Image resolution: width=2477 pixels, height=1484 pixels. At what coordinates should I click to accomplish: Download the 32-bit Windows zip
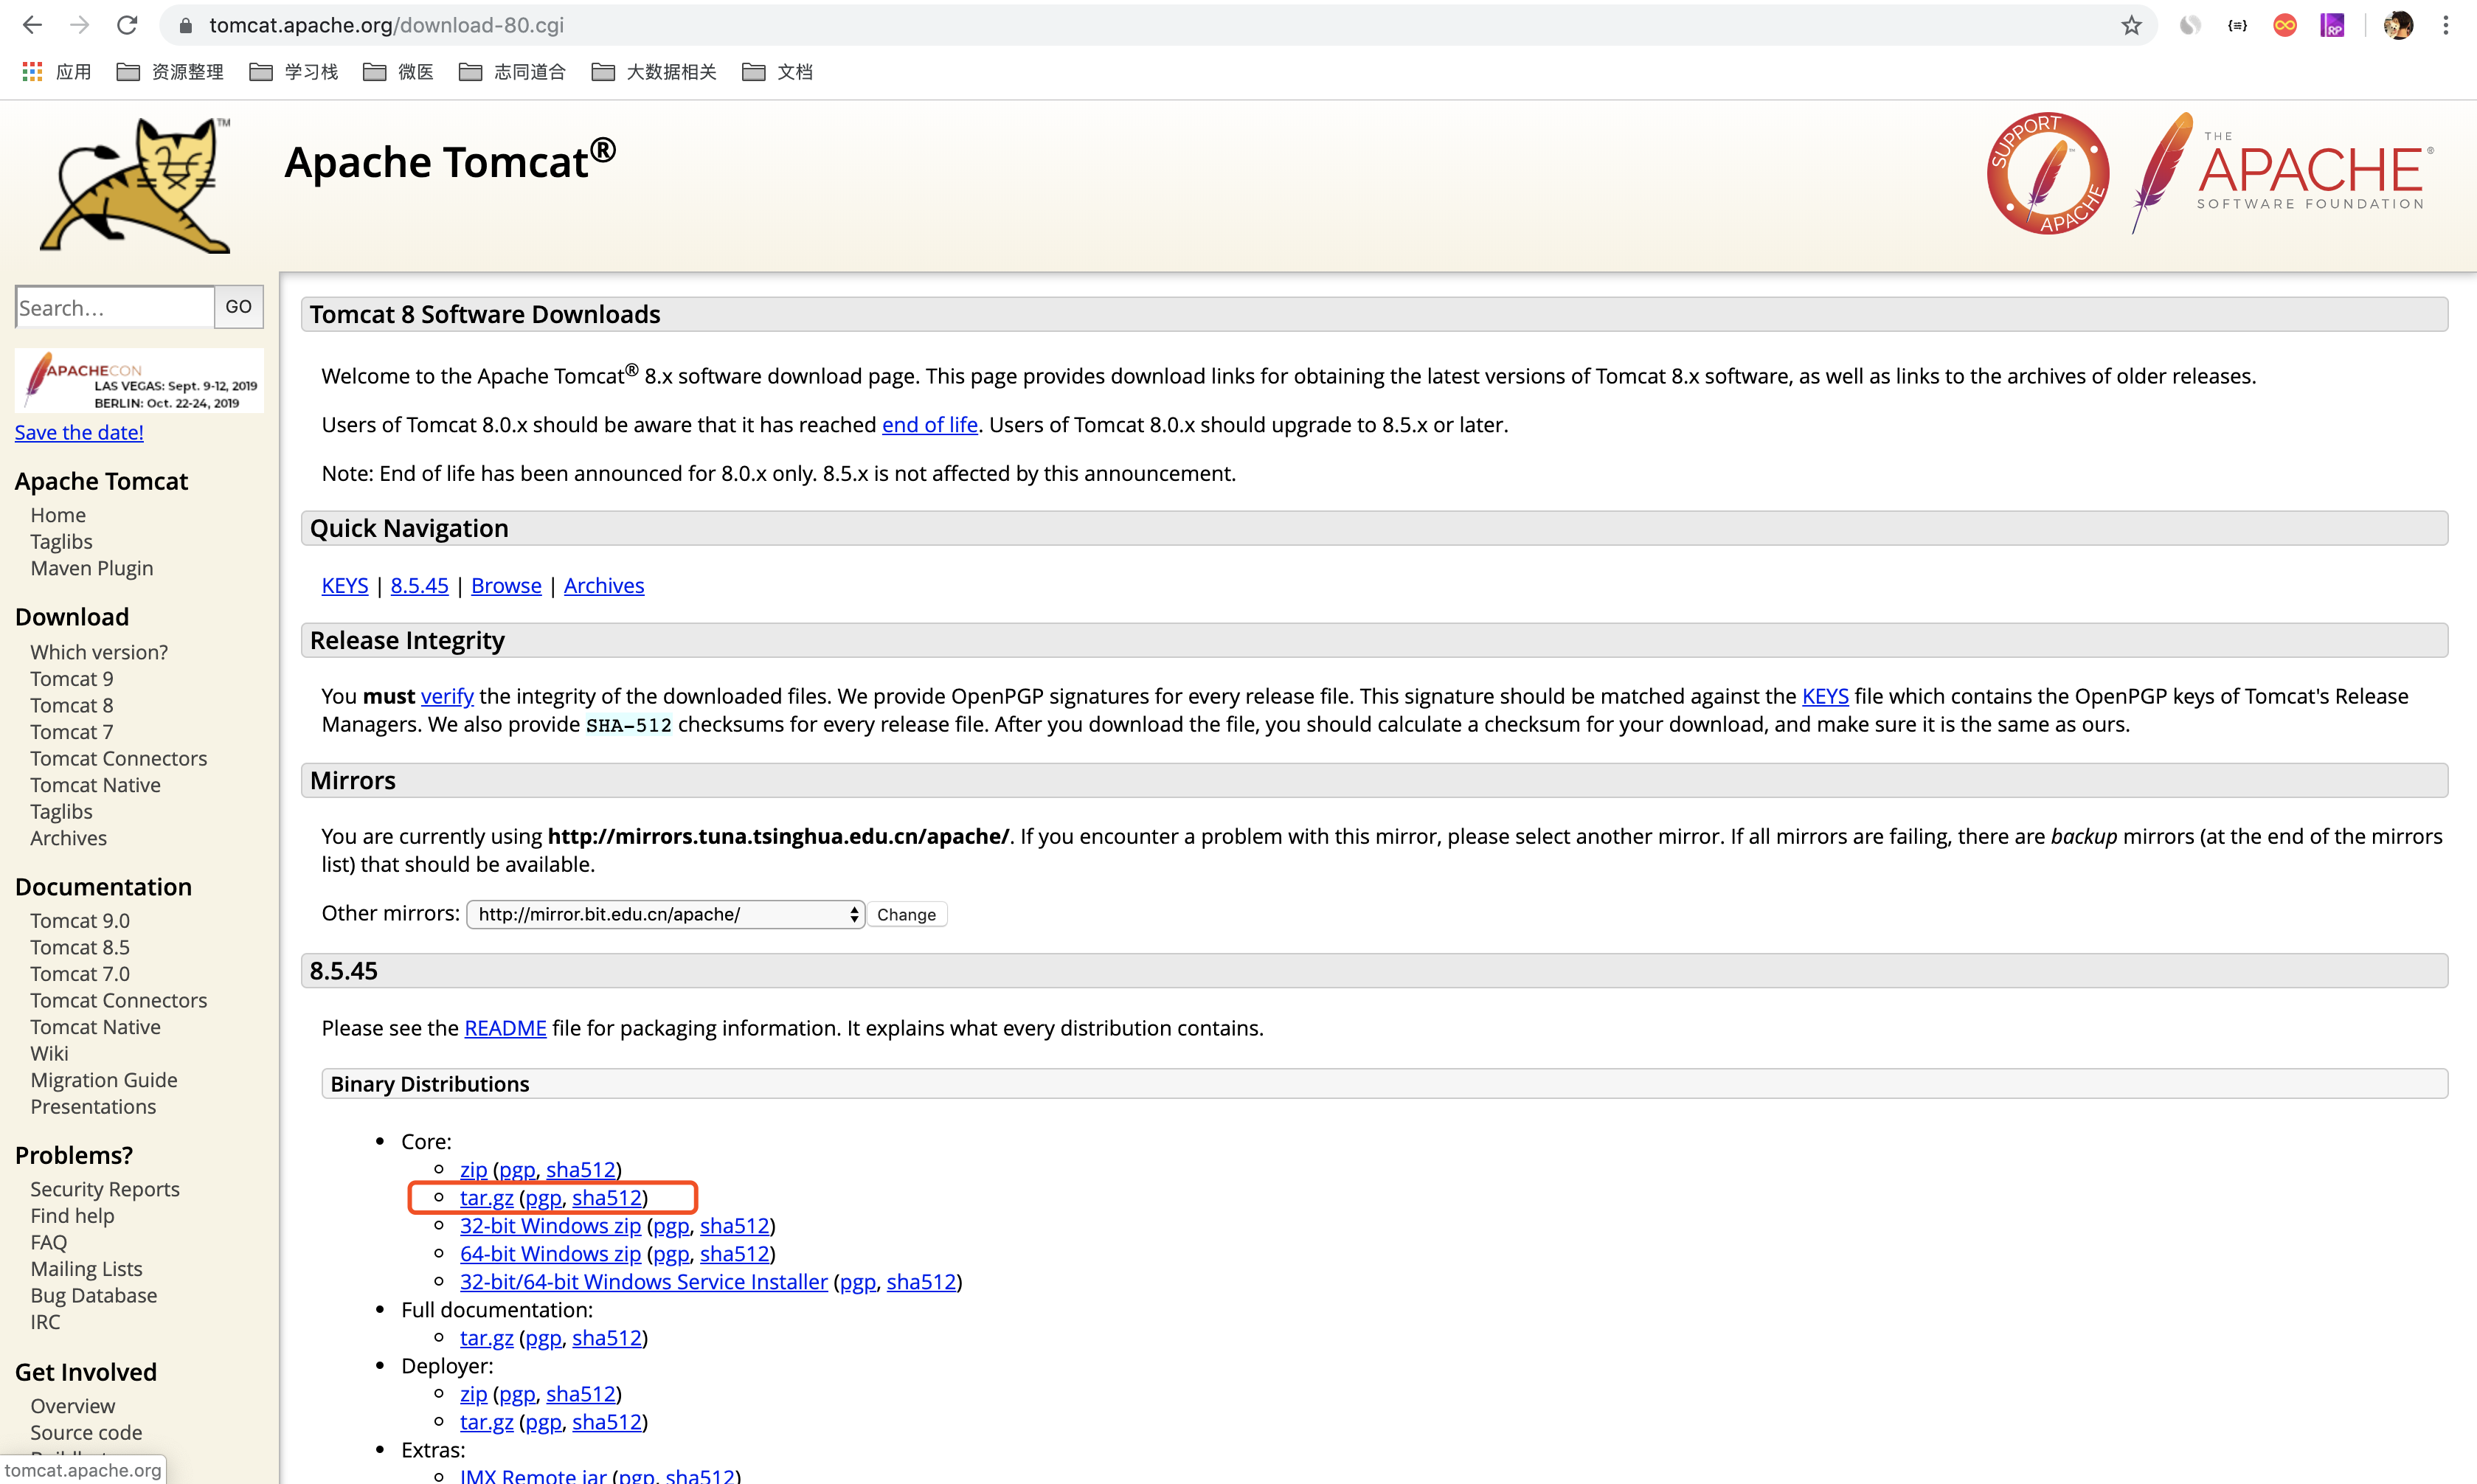[x=550, y=1225]
